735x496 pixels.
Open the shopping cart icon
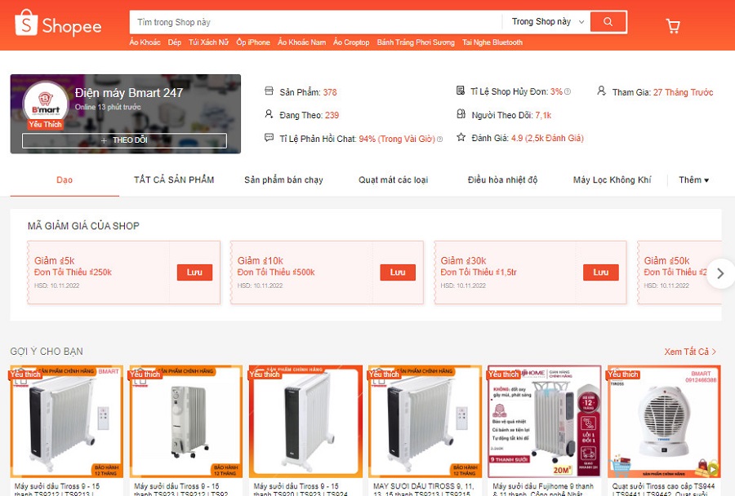click(x=673, y=25)
